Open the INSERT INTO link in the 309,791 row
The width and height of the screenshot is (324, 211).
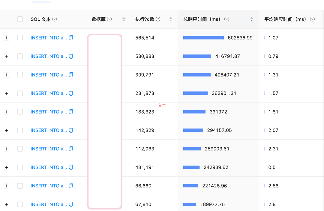pyautogui.click(x=49, y=75)
